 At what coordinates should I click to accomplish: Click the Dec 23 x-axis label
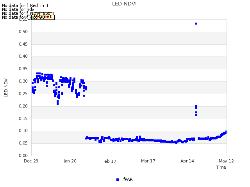pyautogui.click(x=31, y=161)
